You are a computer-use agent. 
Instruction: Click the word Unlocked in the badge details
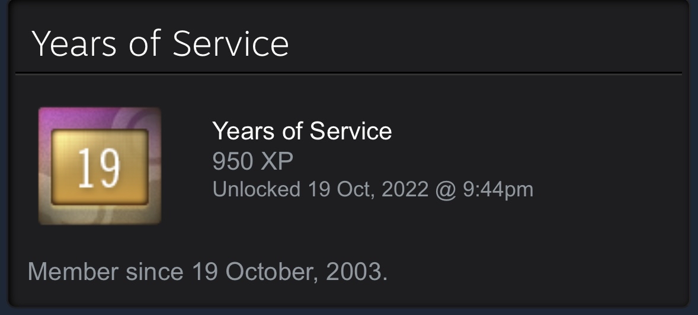[256, 189]
